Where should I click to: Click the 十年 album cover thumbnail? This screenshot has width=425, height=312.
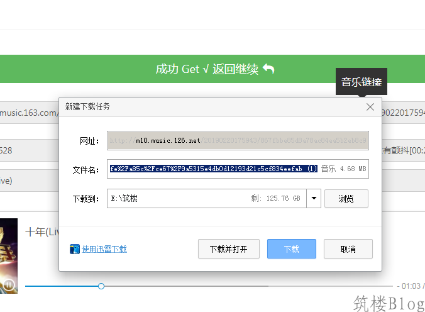[x=9, y=252]
